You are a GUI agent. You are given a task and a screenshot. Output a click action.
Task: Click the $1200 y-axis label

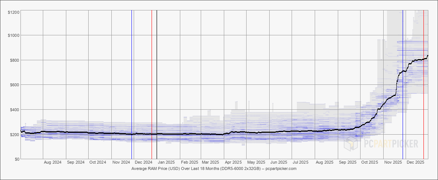tap(13, 12)
